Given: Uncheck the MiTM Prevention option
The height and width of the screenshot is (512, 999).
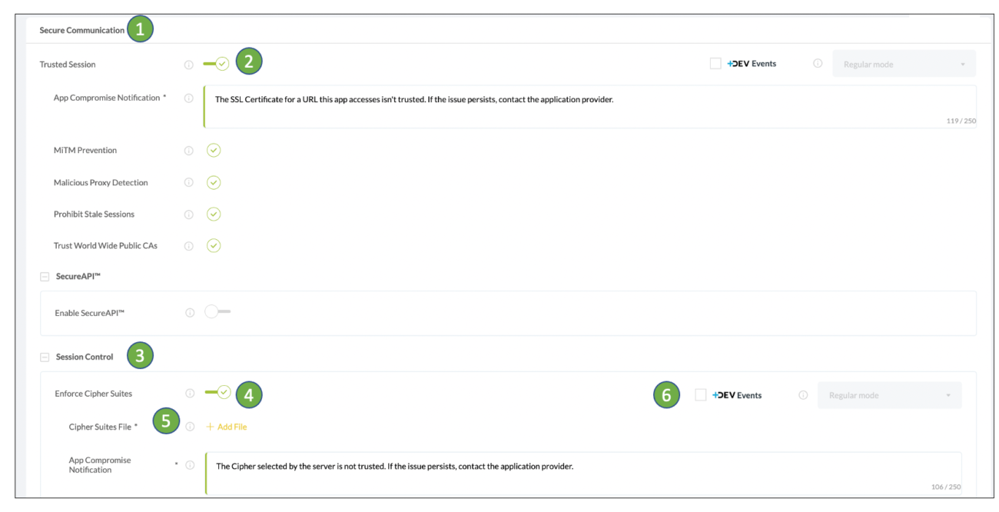Looking at the screenshot, I should click(x=214, y=151).
